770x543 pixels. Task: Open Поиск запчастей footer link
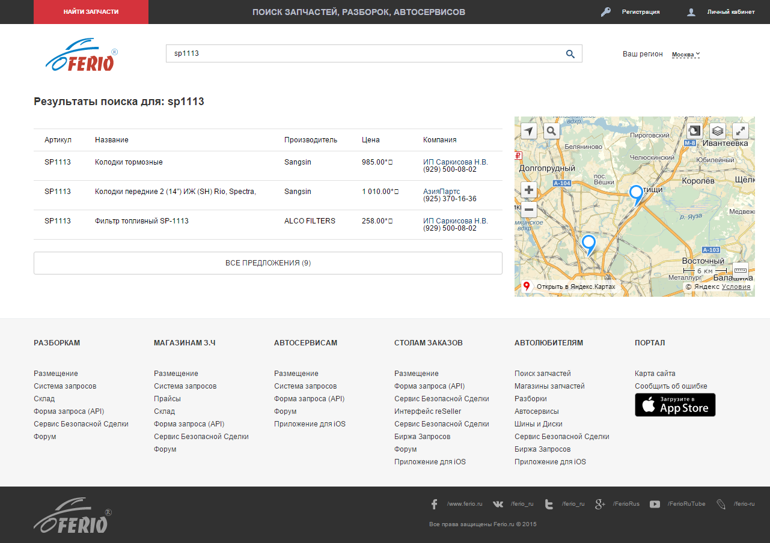(x=543, y=374)
